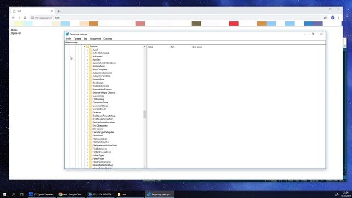Open Task View from the taskbar

click(x=22, y=194)
